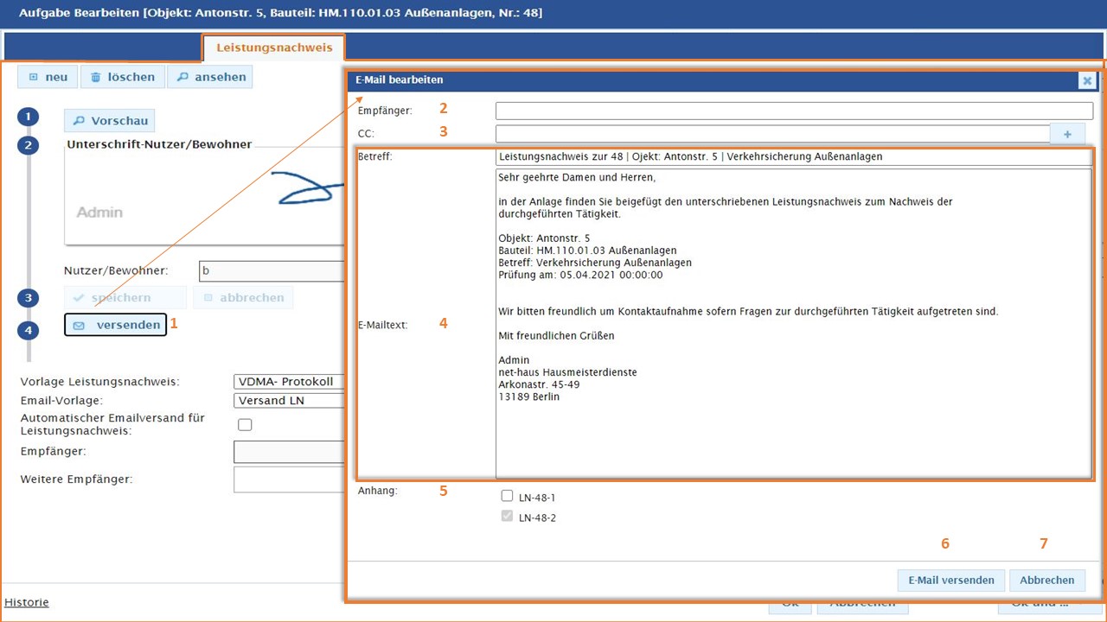Click the Empfänger field in the background form
This screenshot has height=622, width=1107.
point(289,452)
